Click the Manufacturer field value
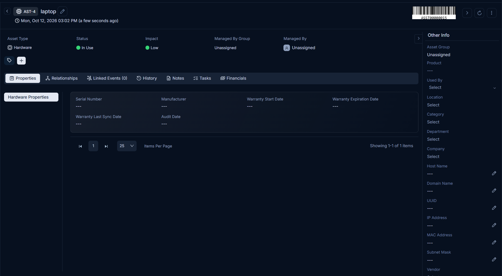 pos(164,106)
